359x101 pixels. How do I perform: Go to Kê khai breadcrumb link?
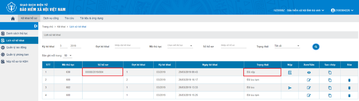pos(61,27)
